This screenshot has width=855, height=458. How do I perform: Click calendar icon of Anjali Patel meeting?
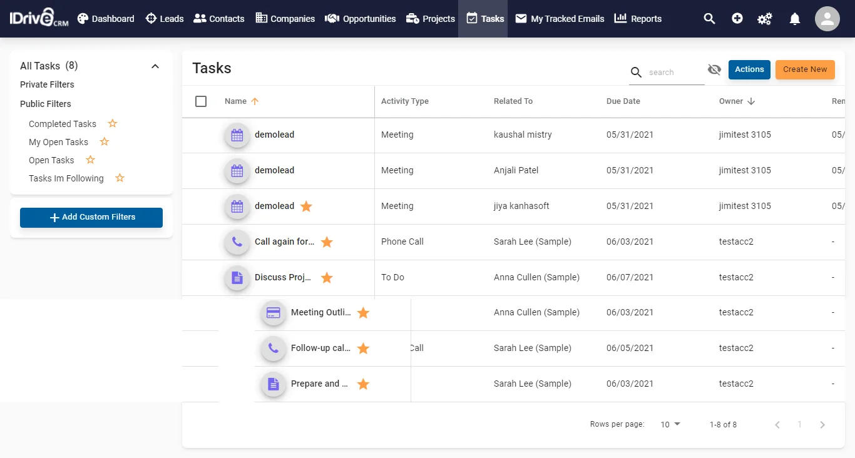(237, 171)
